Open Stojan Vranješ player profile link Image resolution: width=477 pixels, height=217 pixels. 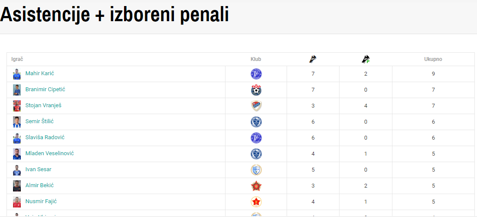pyautogui.click(x=44, y=105)
